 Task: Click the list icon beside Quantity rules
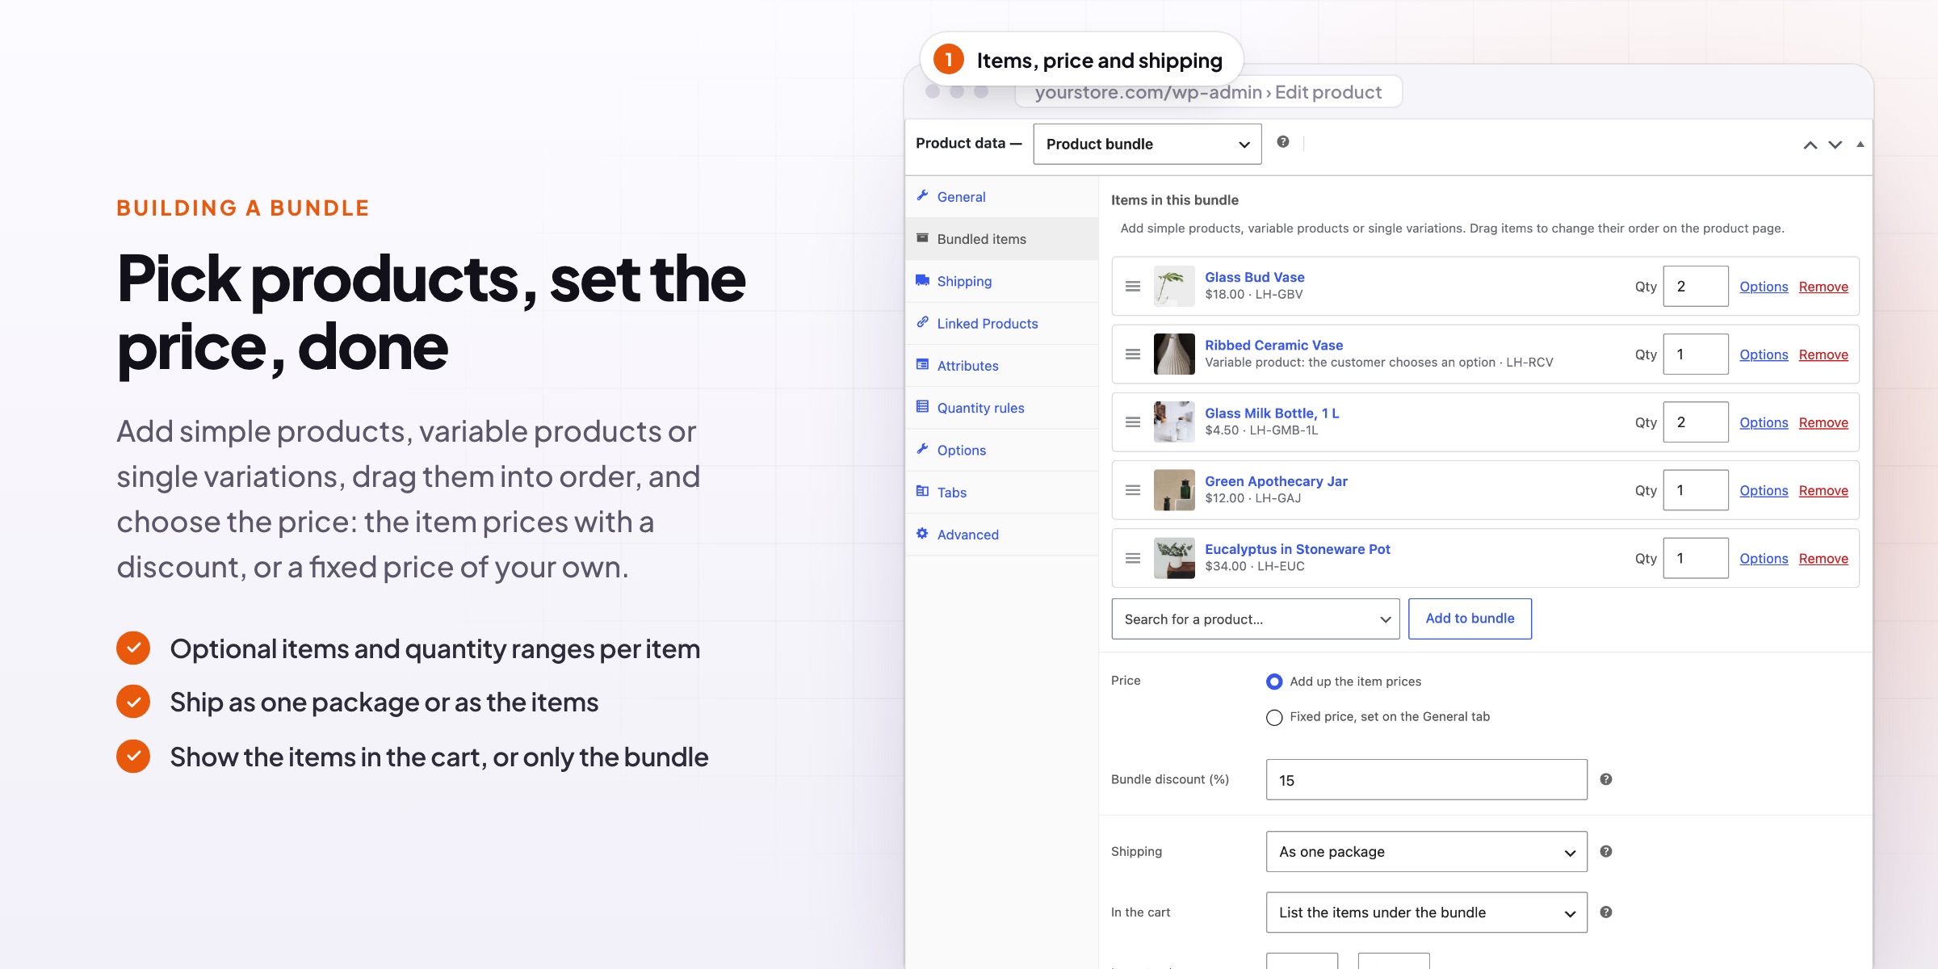(922, 406)
